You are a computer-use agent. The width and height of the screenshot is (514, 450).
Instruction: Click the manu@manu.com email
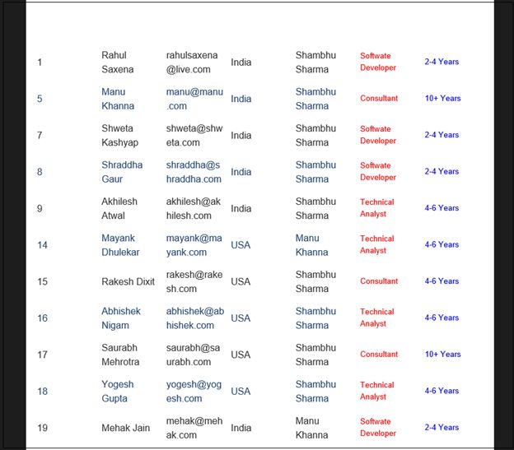click(194, 99)
